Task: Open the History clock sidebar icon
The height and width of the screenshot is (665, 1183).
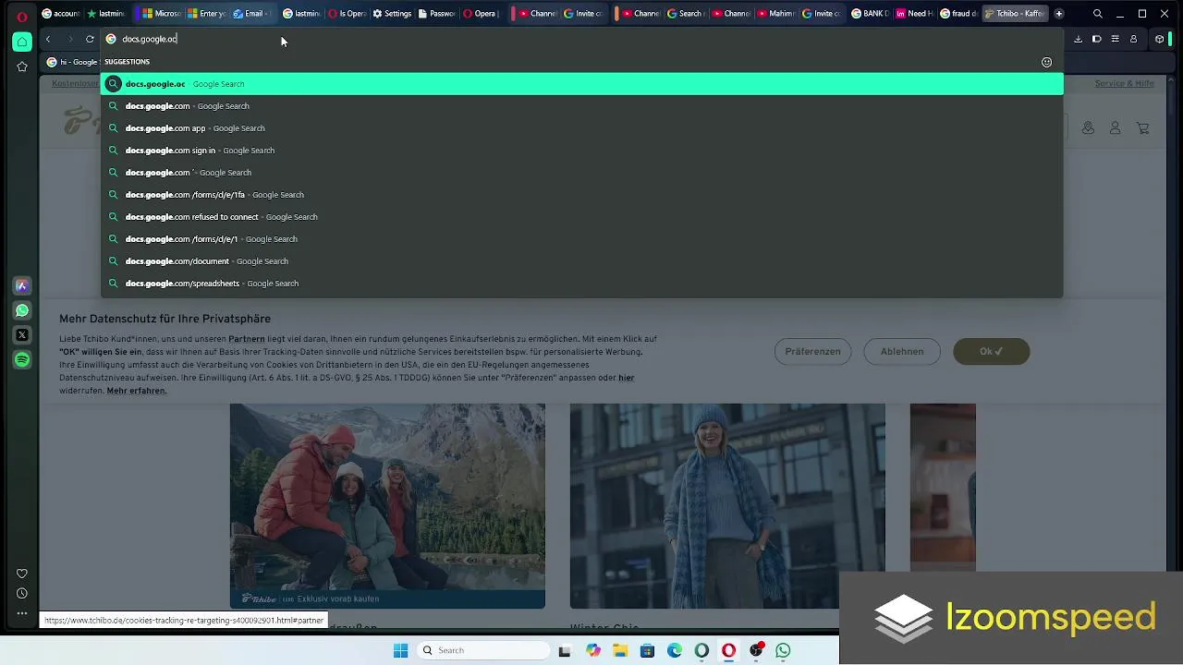Action: tap(22, 594)
